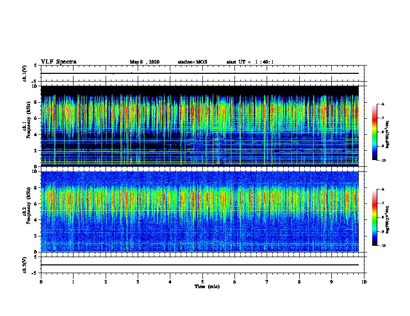The width and height of the screenshot is (410, 316).
Task: Click time axis tick label '4'
Action: point(170,282)
